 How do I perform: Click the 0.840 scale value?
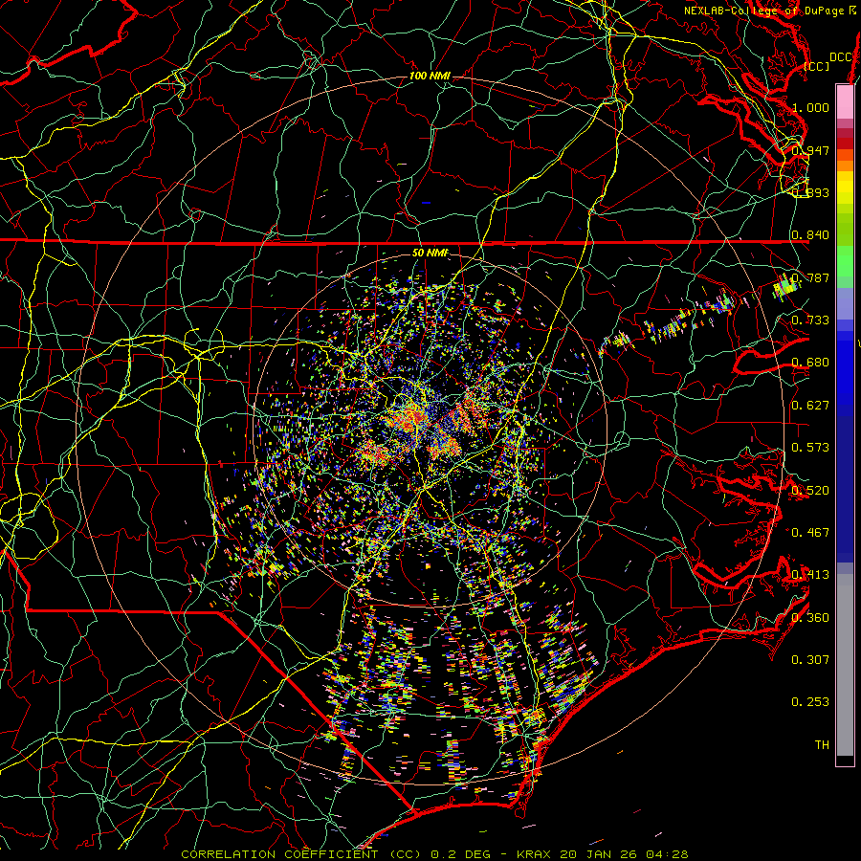coord(810,235)
